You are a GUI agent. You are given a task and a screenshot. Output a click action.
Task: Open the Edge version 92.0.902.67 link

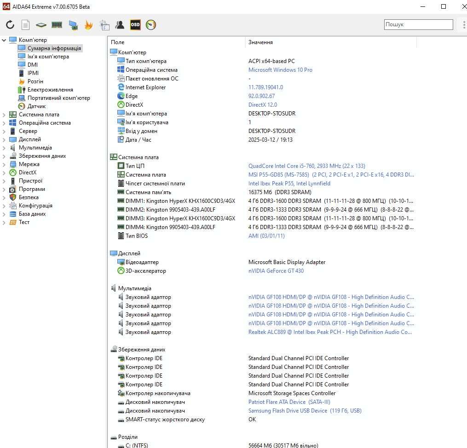point(261,96)
